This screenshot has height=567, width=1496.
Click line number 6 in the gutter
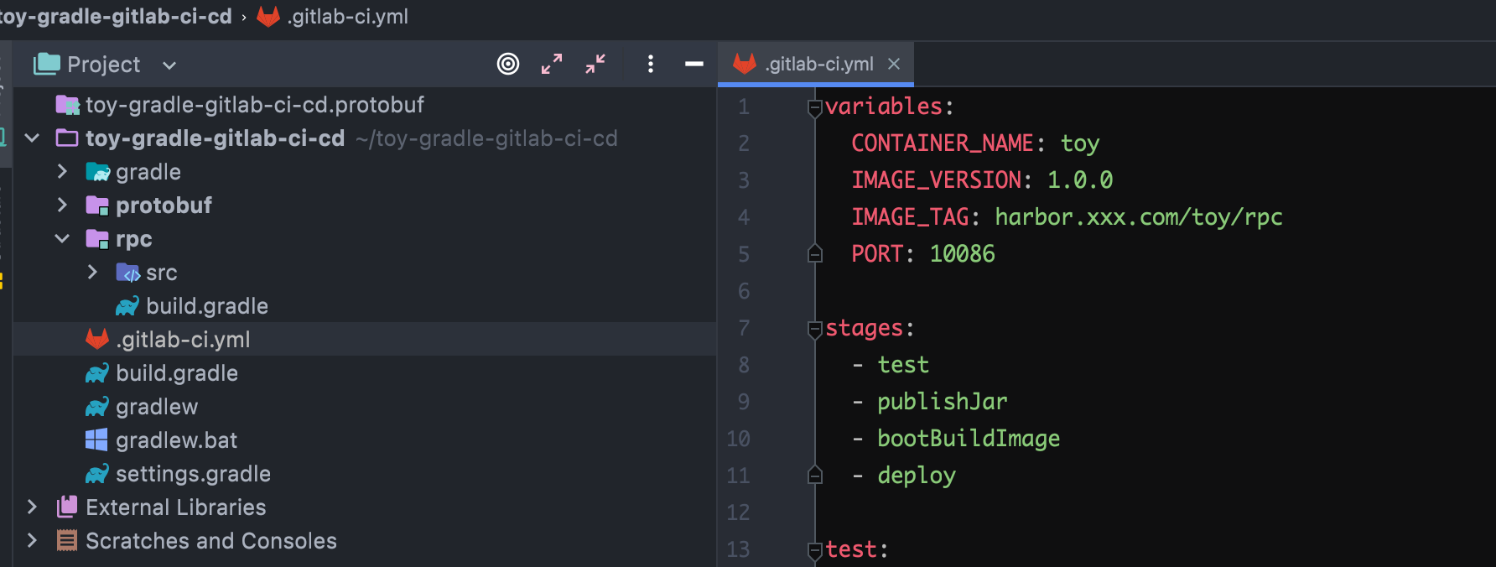[744, 291]
